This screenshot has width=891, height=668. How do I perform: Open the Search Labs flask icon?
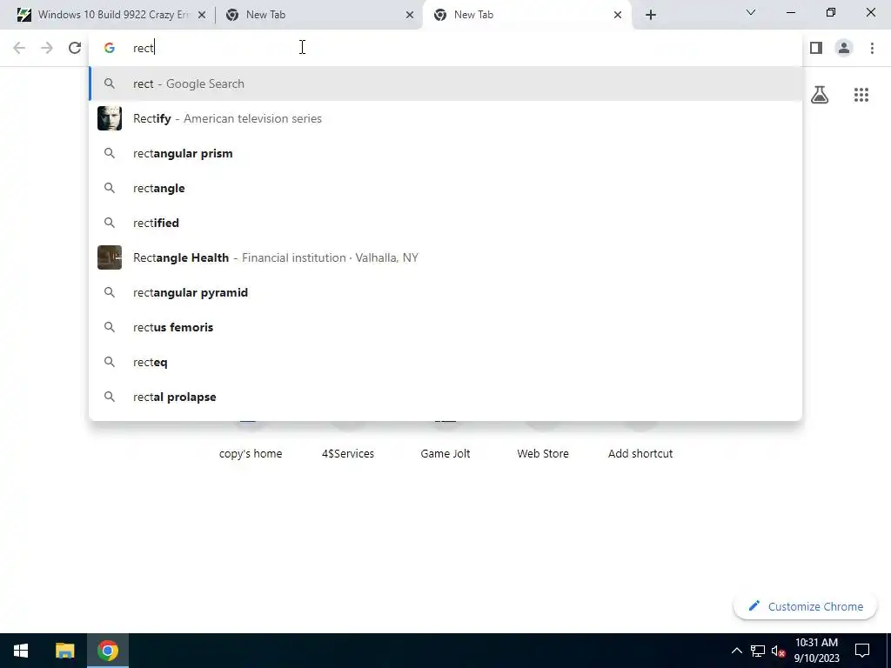click(x=820, y=95)
